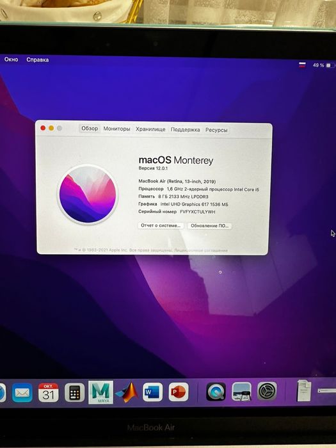
Task: Click the Версия 12.0.1 text
Action: [x=153, y=168]
